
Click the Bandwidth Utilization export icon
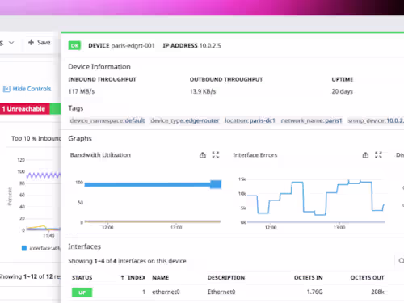pyautogui.click(x=203, y=155)
